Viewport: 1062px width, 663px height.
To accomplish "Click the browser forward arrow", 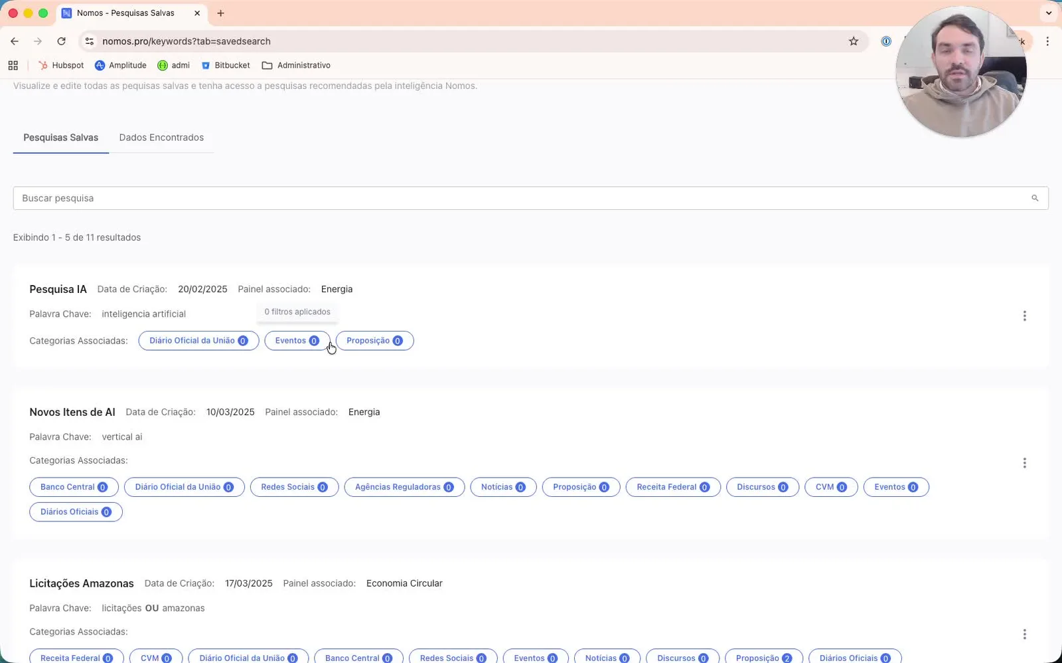I will coord(38,41).
